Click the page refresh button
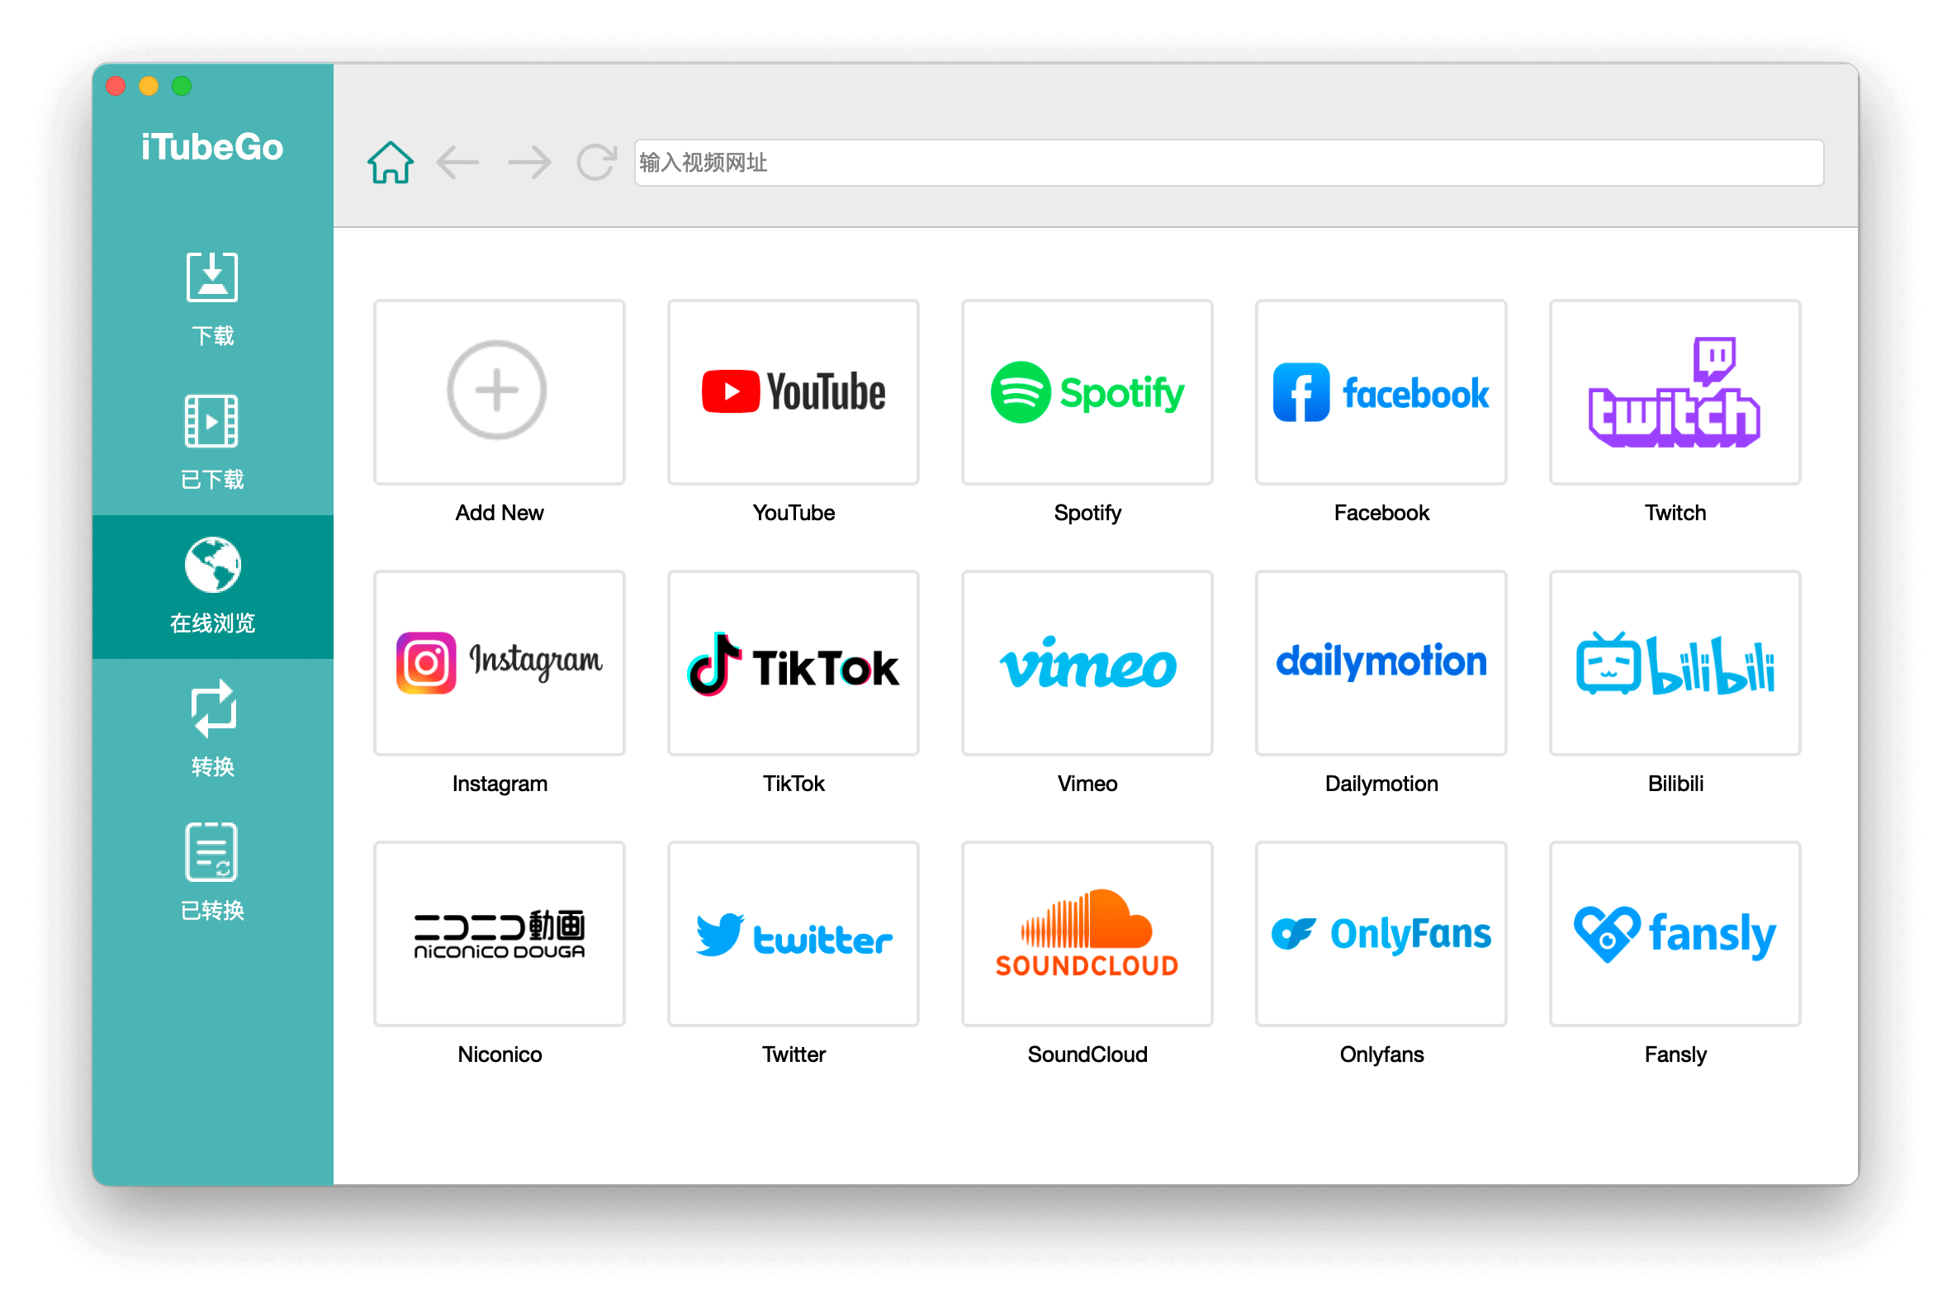Image resolution: width=1952 pixels, height=1308 pixels. tap(597, 163)
